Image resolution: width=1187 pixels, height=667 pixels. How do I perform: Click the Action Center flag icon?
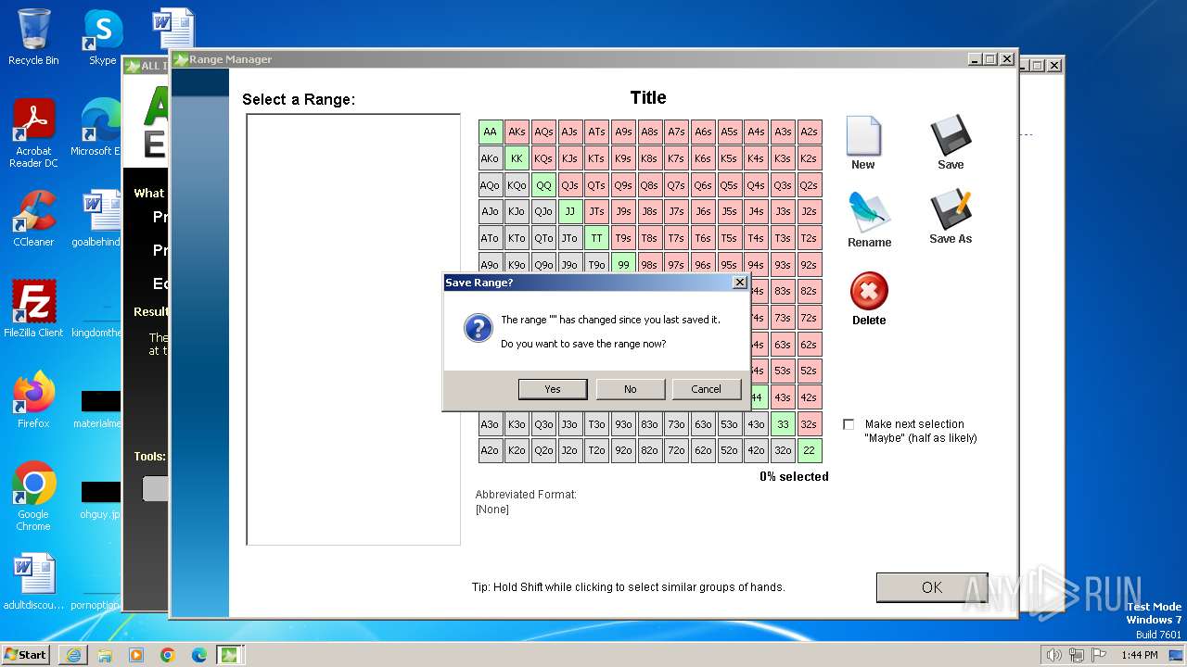[x=1099, y=655]
